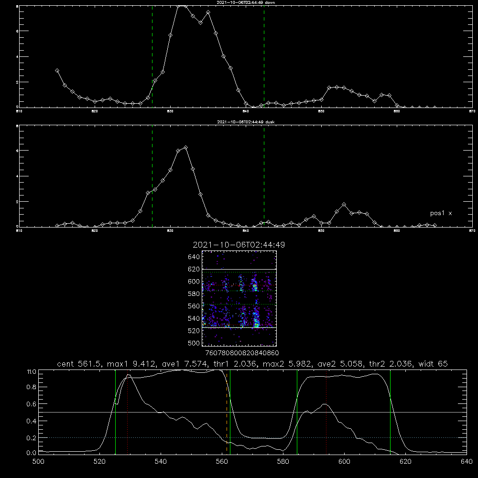Click the right green dashed line in dawn plot
The width and height of the screenshot is (478, 478).
click(x=264, y=56)
